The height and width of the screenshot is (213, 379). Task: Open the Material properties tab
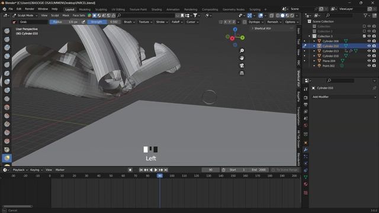(x=306, y=184)
